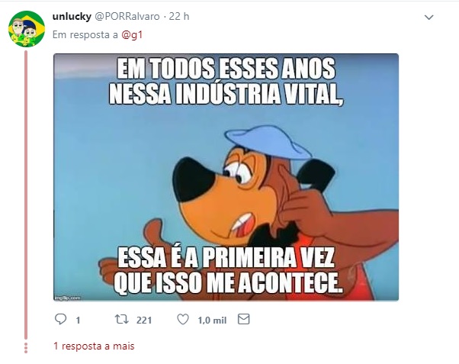Click the vertical reply thread line
Screen dimensions: 459x364
(x=26, y=195)
